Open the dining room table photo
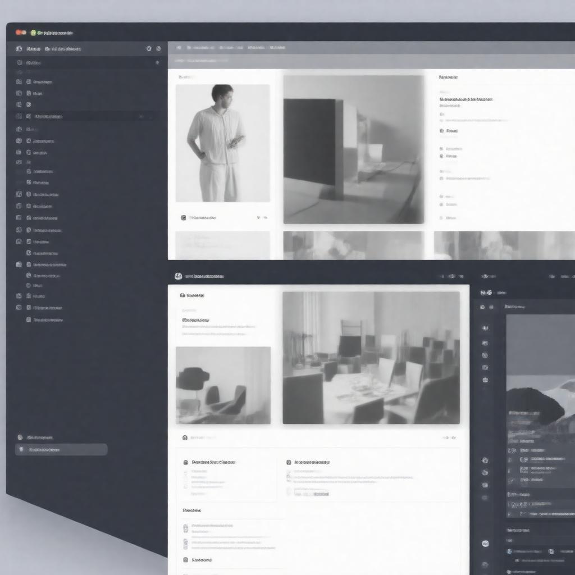The width and height of the screenshot is (575, 575). 371,358
